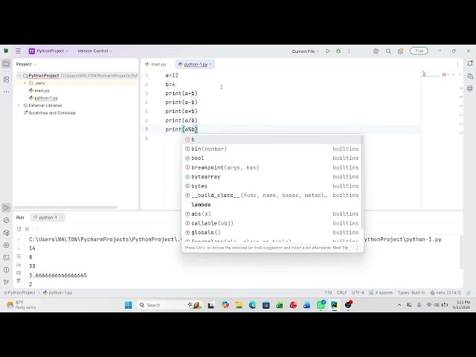Open the Services tool window
This screenshot has width=476, height=357.
(6, 245)
